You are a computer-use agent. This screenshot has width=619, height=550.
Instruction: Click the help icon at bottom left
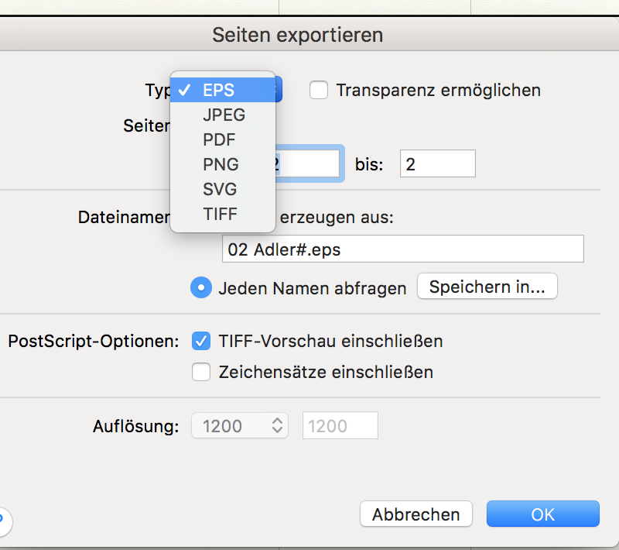pyautogui.click(x=2, y=519)
